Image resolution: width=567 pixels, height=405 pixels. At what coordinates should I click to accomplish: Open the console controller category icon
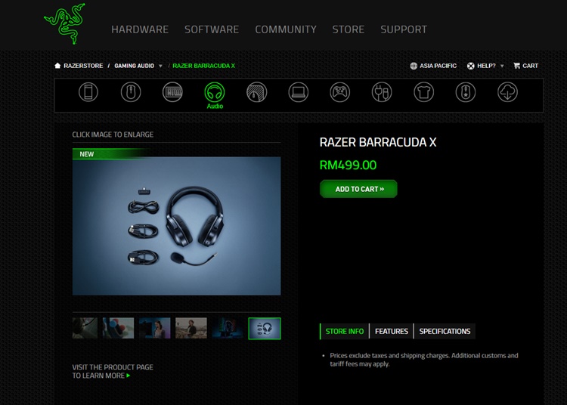point(340,92)
